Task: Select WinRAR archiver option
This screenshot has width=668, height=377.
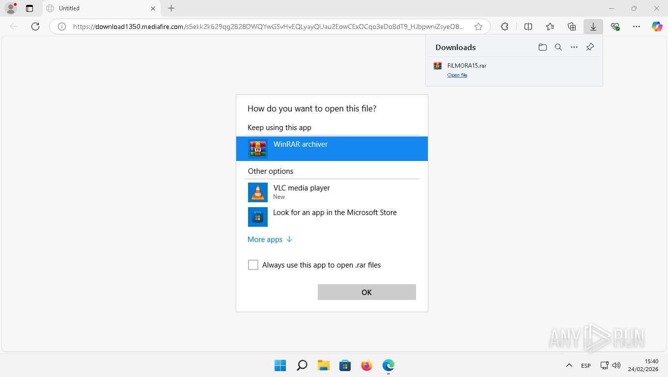Action: coord(332,148)
